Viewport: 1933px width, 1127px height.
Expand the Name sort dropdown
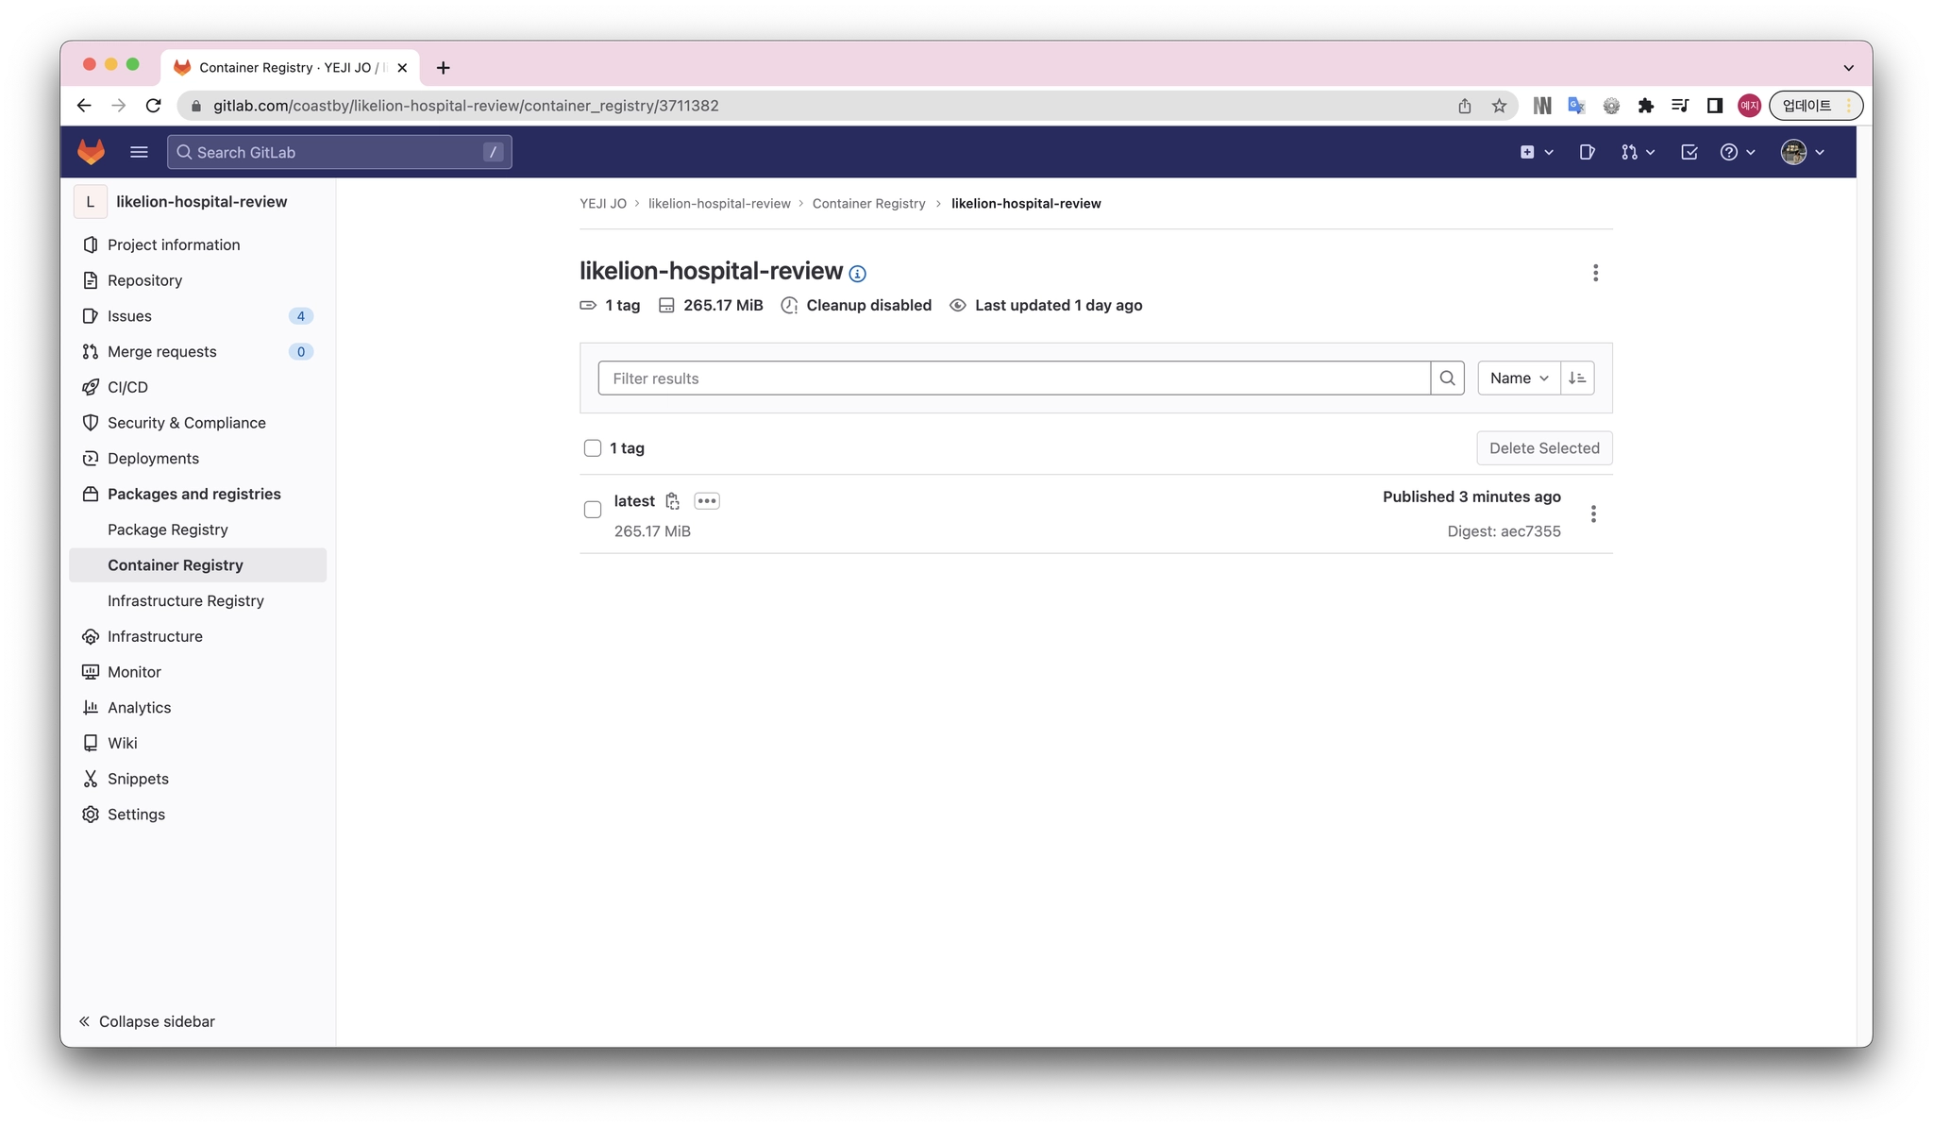coord(1518,378)
